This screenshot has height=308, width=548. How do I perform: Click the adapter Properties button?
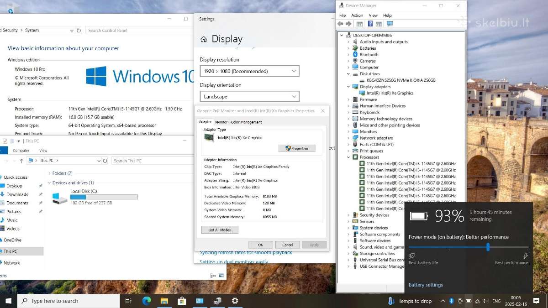(x=297, y=148)
